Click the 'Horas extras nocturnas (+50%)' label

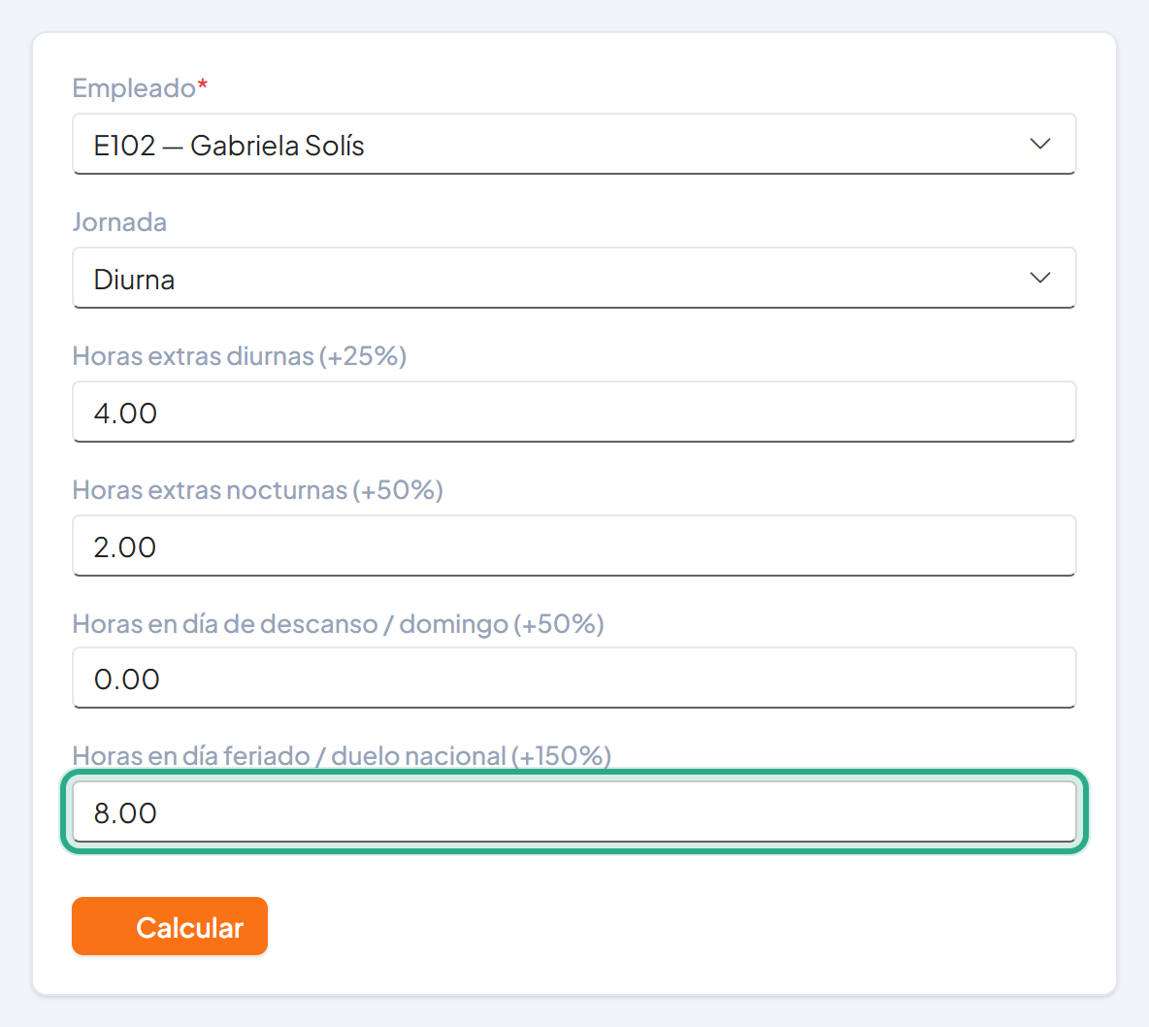(258, 489)
